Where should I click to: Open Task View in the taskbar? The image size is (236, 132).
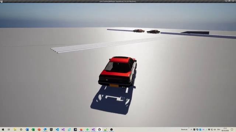pyautogui.click(x=9, y=129)
